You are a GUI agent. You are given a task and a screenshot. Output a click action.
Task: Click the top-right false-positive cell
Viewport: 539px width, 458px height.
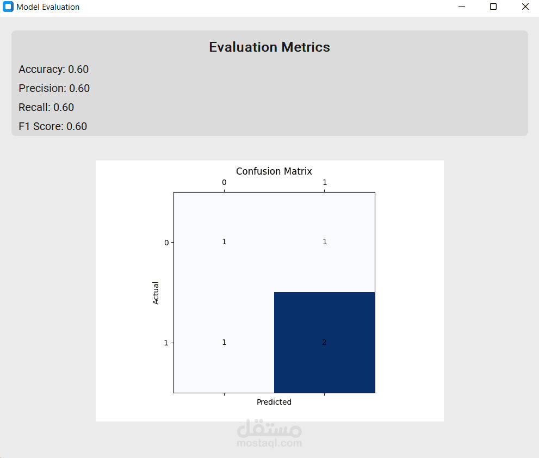[x=325, y=242]
